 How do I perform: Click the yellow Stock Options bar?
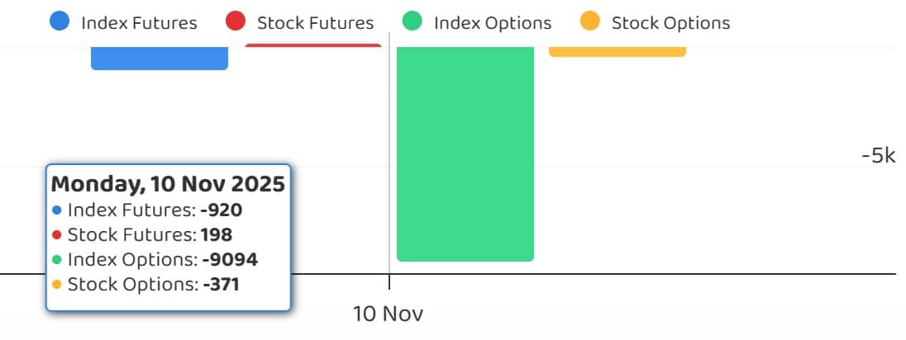click(x=618, y=51)
